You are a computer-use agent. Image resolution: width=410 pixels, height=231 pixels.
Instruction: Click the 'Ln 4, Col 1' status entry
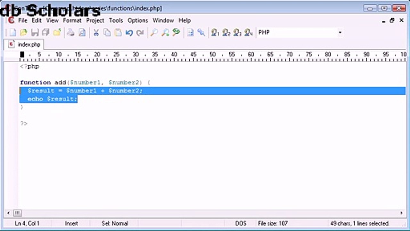click(27, 223)
